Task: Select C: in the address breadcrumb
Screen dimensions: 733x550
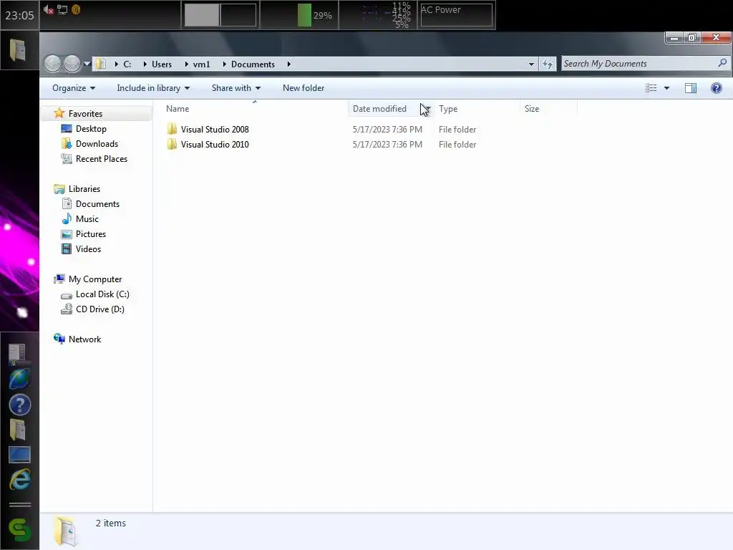Action: point(127,64)
